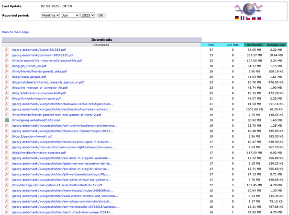Click PDF icon beside internet_research_agency_in.pdf
This screenshot has width=289, height=215.
click(x=7, y=82)
